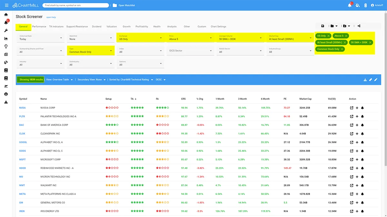
Task: Share the screener via share icon
Action: pyautogui.click(x=359, y=26)
